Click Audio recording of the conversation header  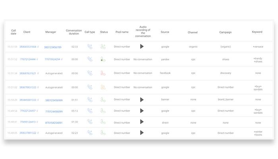(143, 31)
